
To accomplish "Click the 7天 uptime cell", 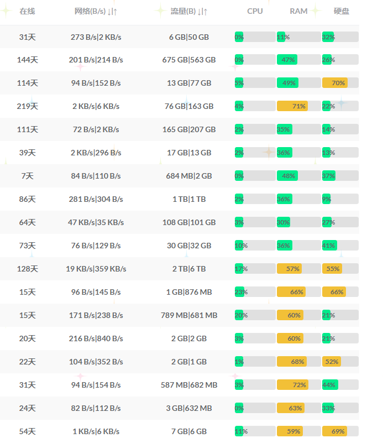I will click(x=28, y=176).
